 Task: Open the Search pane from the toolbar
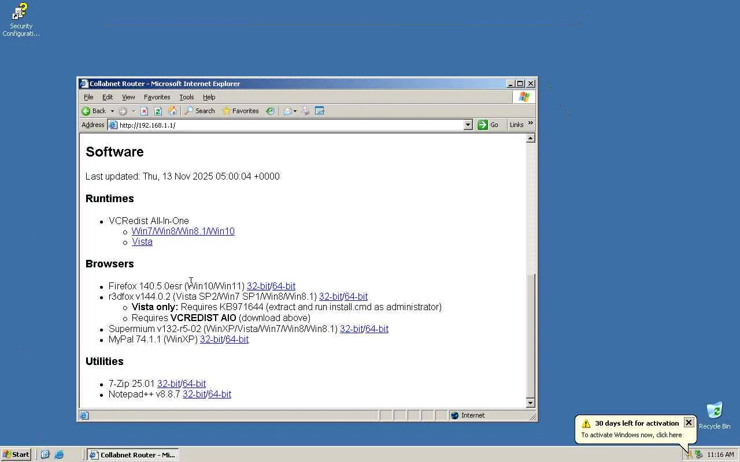199,111
